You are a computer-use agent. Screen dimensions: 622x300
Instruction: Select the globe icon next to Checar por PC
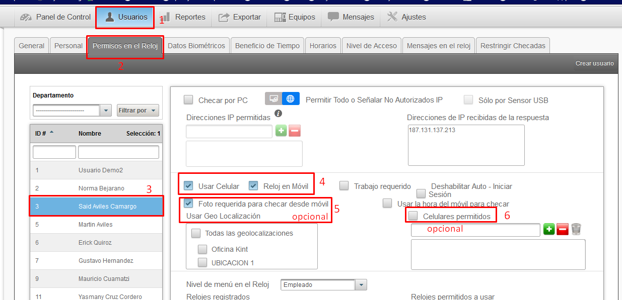pyautogui.click(x=291, y=99)
